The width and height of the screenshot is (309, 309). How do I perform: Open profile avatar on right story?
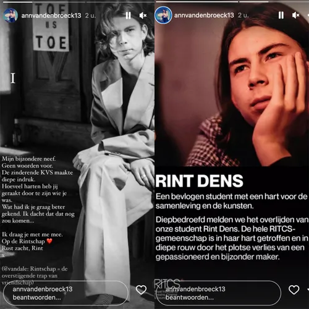[163, 15]
